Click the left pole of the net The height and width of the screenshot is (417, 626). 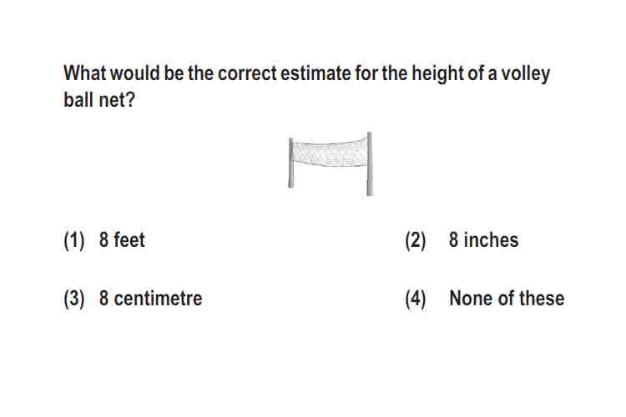tap(291, 163)
